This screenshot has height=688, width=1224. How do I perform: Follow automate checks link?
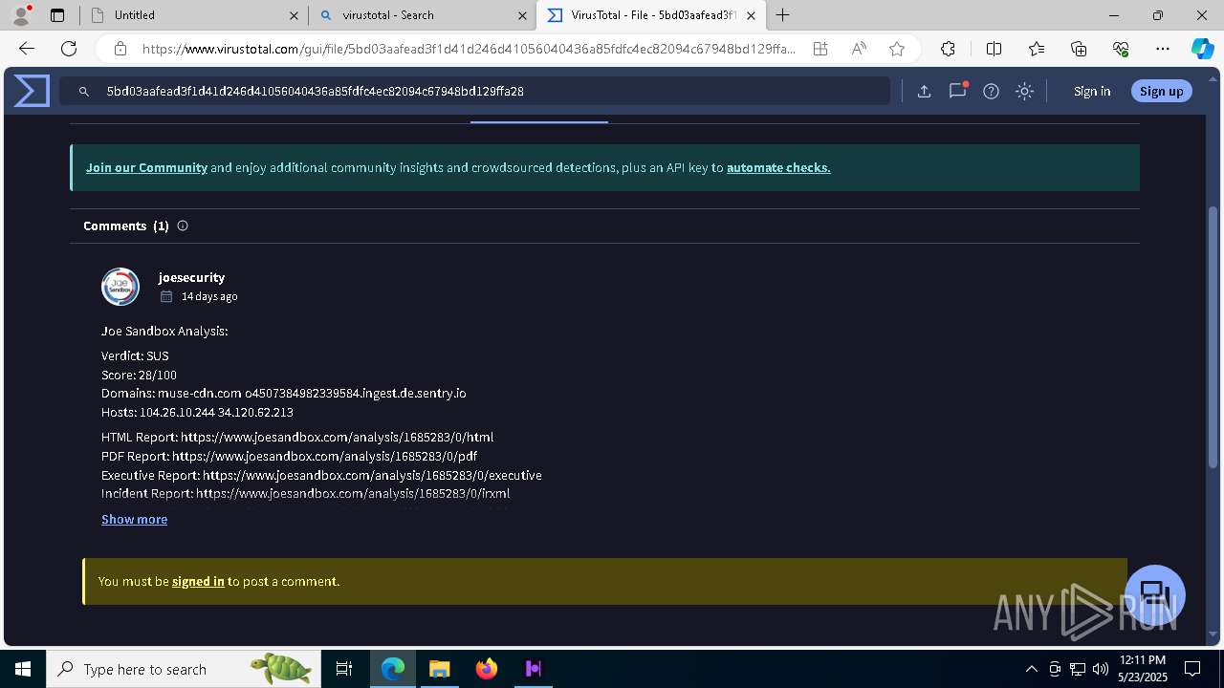point(778,167)
